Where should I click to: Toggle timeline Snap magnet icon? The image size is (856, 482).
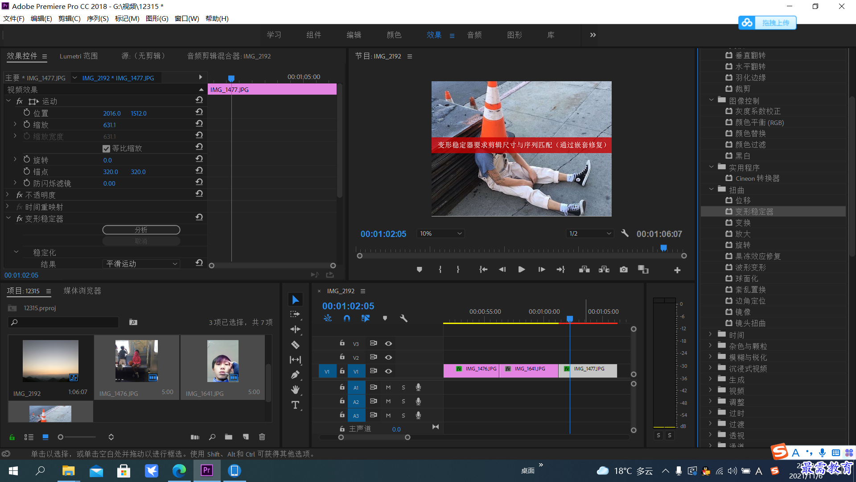coord(346,318)
